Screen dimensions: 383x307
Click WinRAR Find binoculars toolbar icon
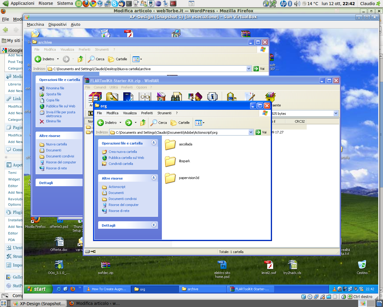[x=176, y=97]
